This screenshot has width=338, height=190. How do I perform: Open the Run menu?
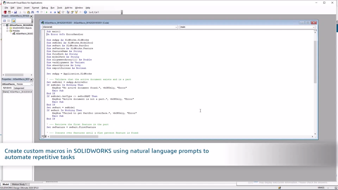click(x=52, y=8)
